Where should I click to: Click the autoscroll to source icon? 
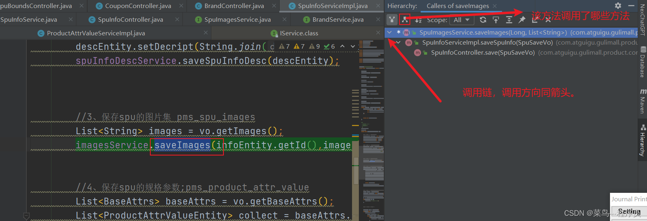point(496,20)
